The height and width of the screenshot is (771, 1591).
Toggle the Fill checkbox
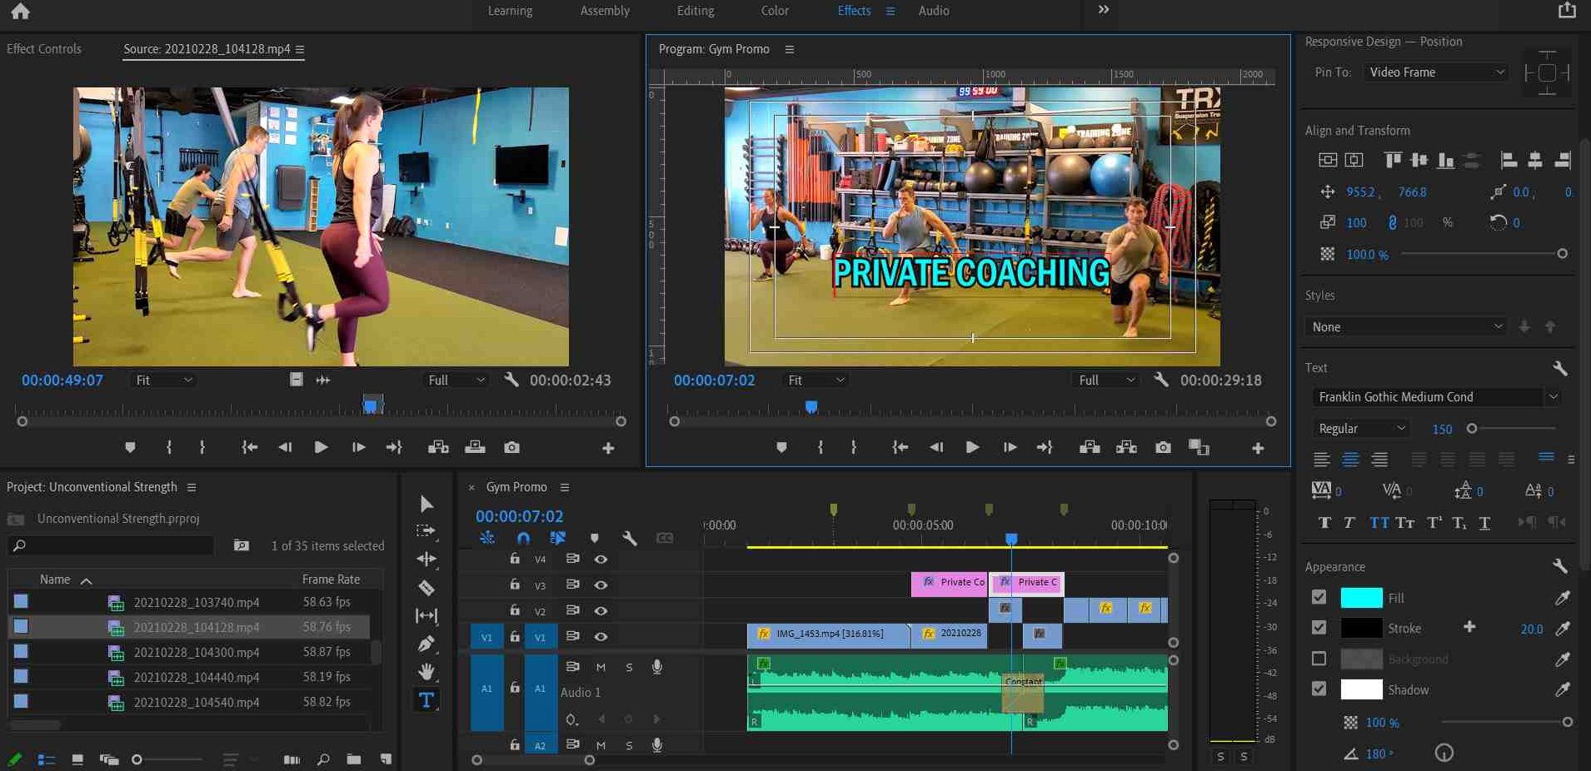click(x=1319, y=597)
